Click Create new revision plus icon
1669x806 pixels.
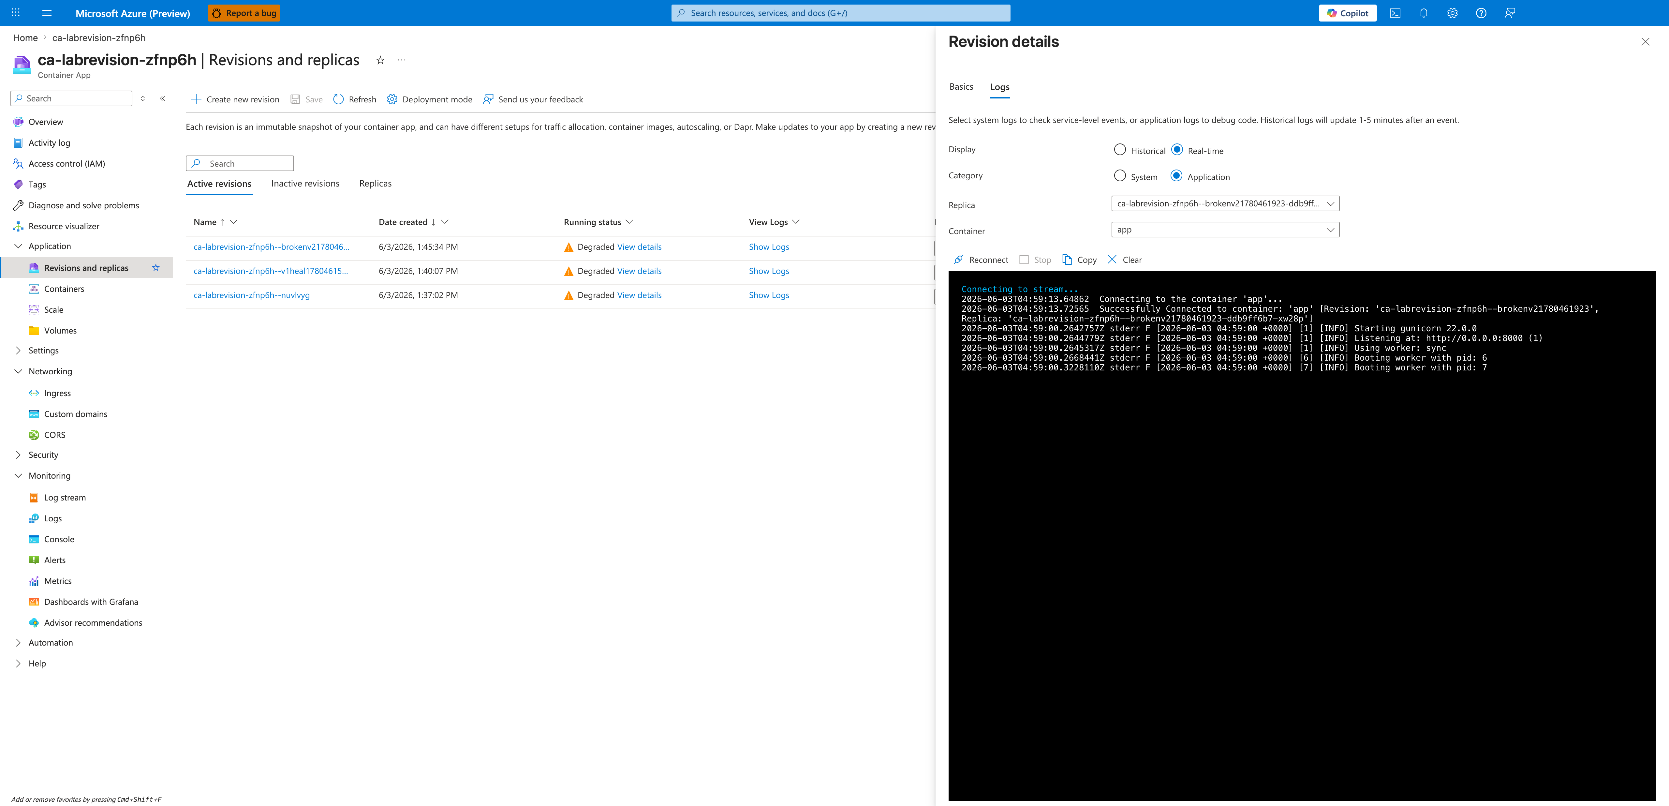pos(196,99)
